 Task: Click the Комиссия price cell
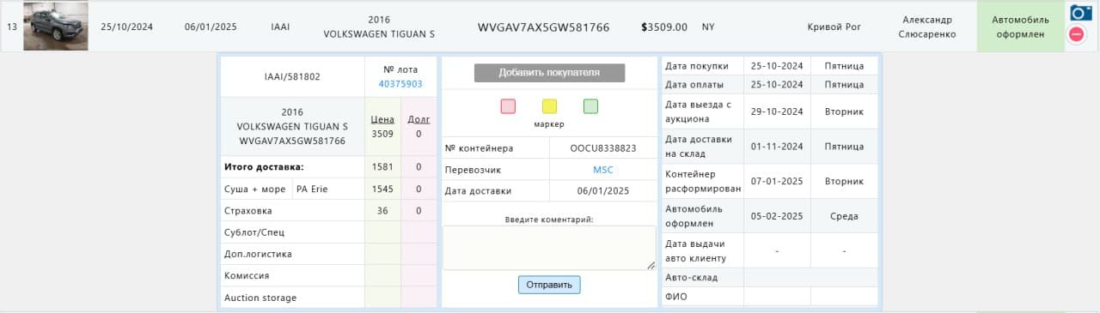click(x=382, y=276)
